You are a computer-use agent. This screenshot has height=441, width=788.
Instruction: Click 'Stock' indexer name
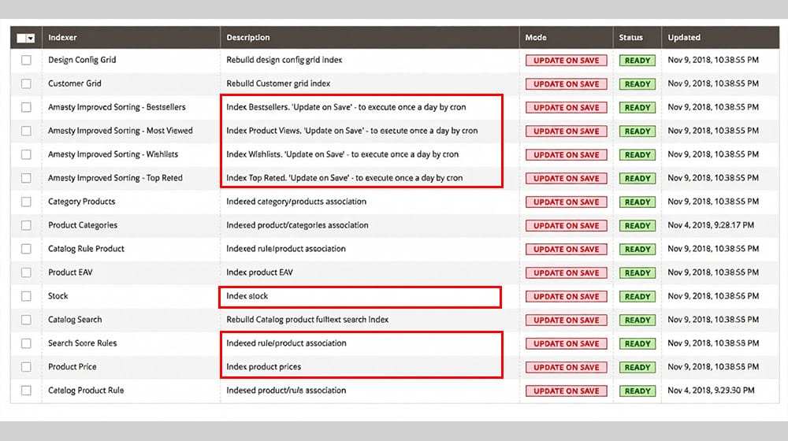(58, 296)
